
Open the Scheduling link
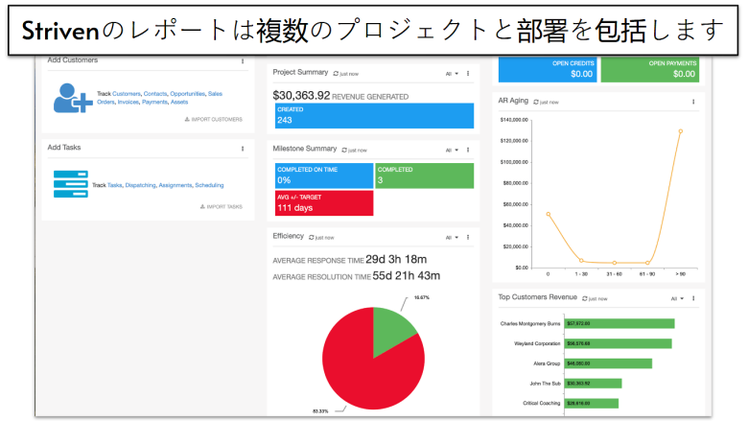click(209, 185)
